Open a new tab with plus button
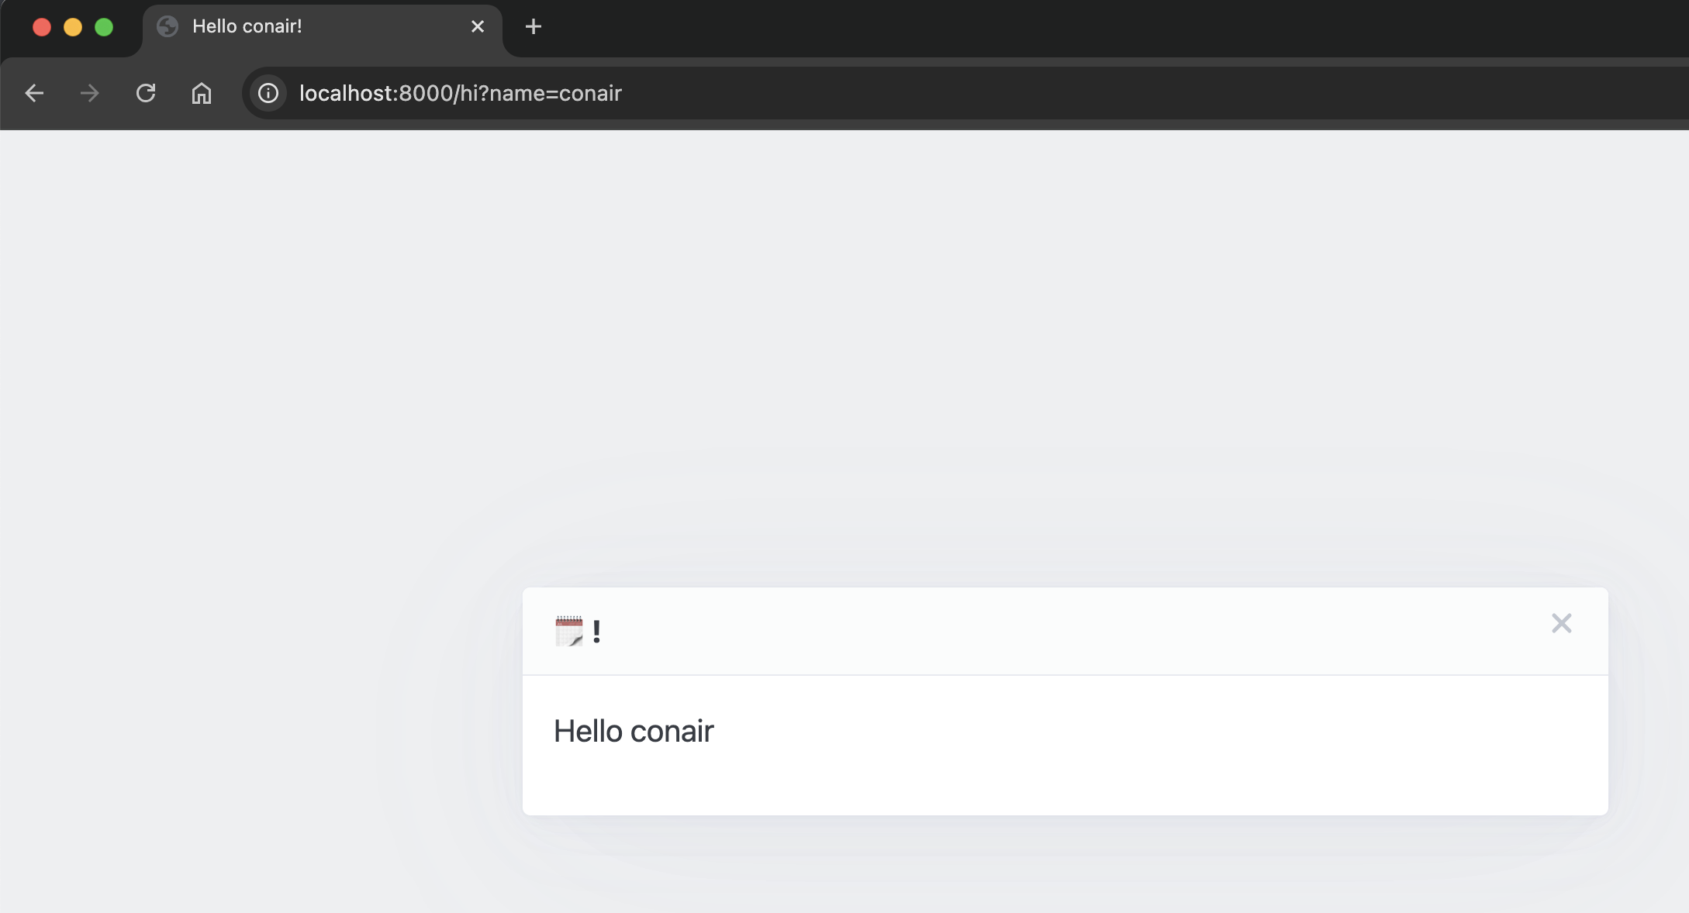This screenshot has height=913, width=1689. pos(534,27)
